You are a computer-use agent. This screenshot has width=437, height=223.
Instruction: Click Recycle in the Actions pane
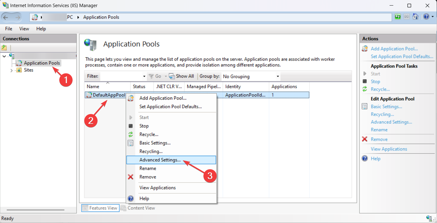point(380,89)
